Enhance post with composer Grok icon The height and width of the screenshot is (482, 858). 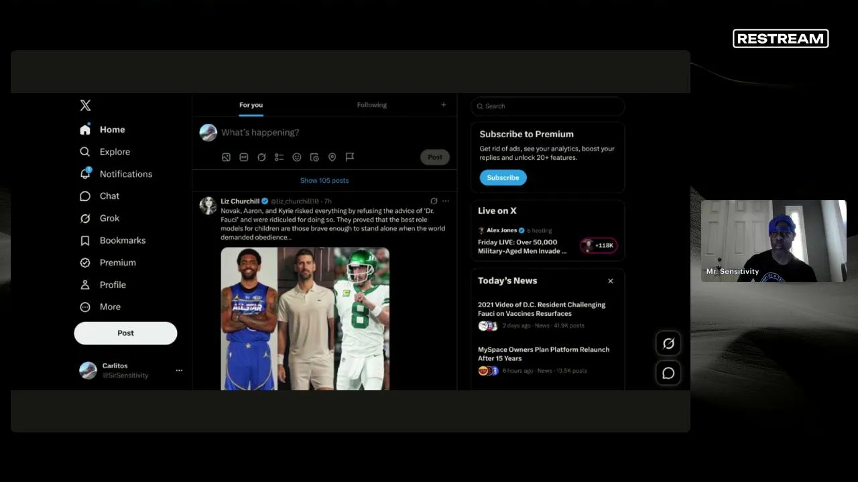click(x=261, y=157)
